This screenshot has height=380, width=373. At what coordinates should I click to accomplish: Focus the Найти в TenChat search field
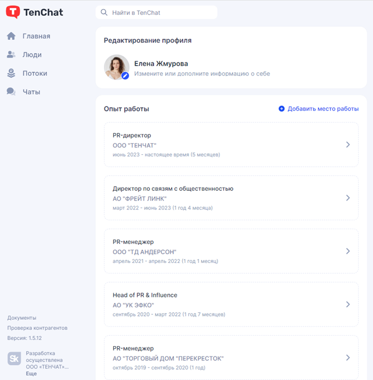pyautogui.click(x=156, y=13)
